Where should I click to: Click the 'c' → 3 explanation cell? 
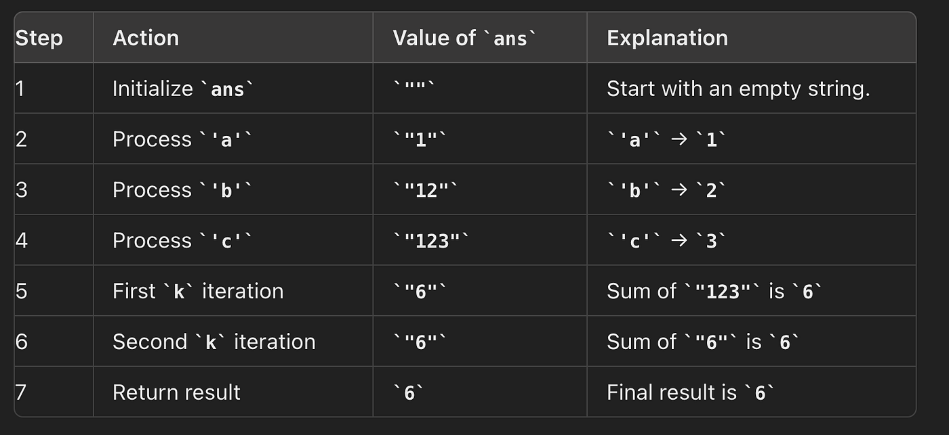(666, 241)
